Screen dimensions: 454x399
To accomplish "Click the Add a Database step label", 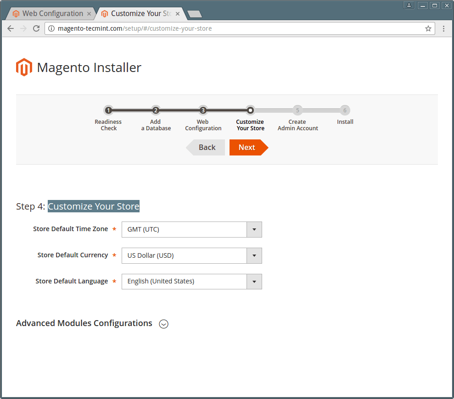I will click(x=156, y=125).
